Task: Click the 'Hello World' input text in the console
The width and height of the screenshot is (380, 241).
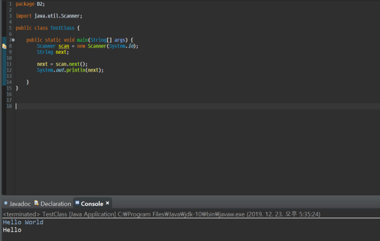Action: (23, 223)
